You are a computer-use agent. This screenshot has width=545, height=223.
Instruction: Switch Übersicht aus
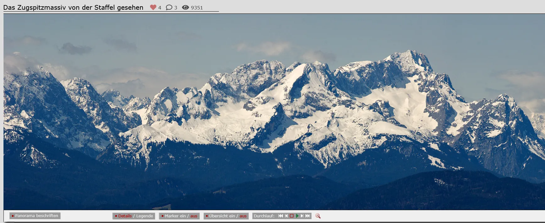coord(243,216)
